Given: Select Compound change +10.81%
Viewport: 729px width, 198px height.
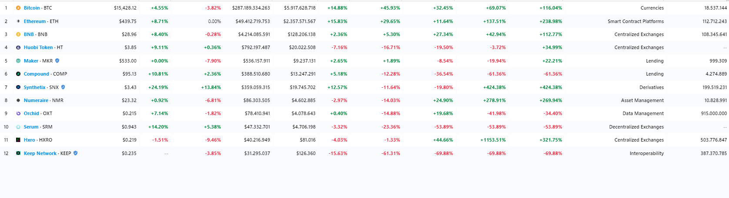Looking at the screenshot, I should [x=158, y=74].
